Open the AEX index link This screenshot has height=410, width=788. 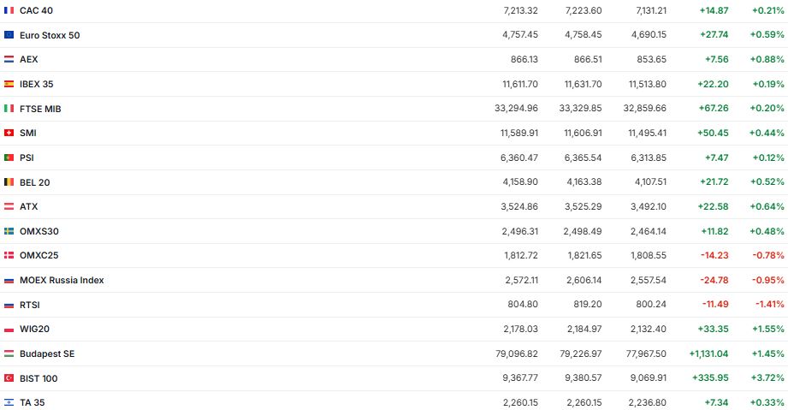coord(28,59)
